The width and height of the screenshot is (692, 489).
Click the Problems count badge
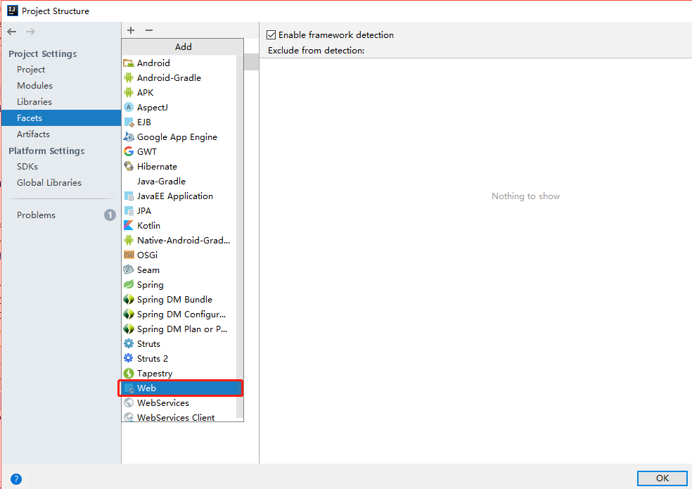(x=110, y=215)
